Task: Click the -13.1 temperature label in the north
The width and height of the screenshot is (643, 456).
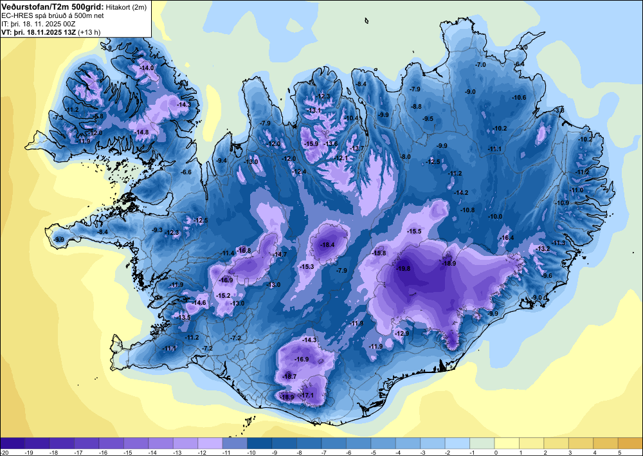Action: (x=314, y=111)
